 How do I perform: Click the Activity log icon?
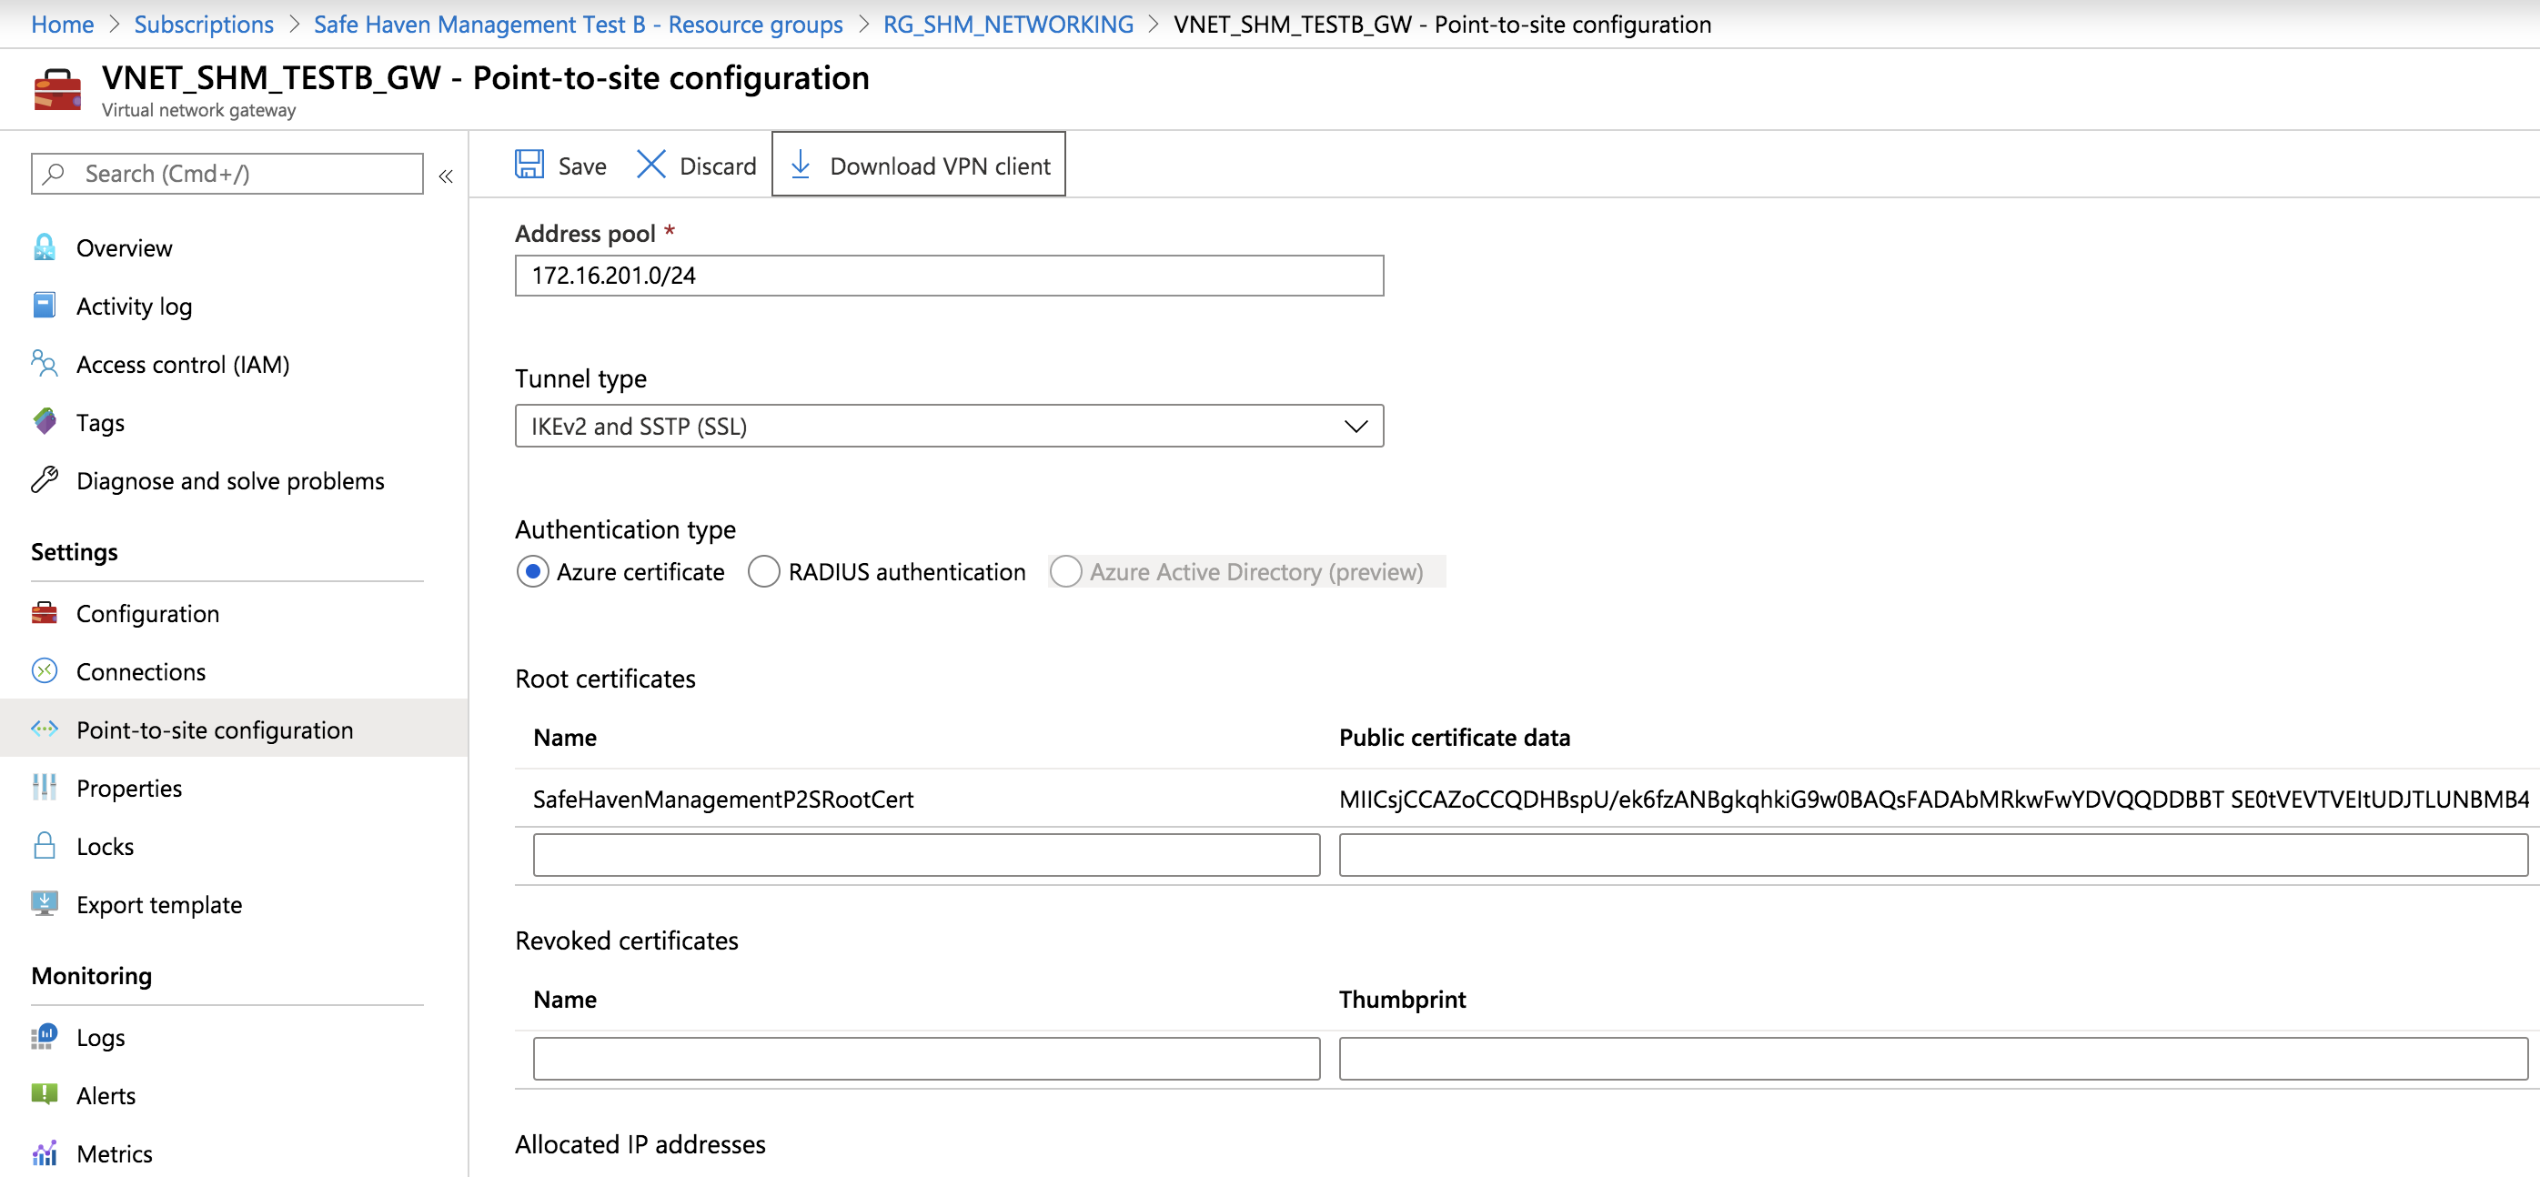pyautogui.click(x=45, y=306)
